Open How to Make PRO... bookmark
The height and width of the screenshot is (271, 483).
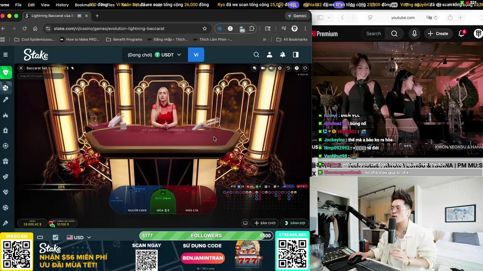point(79,39)
